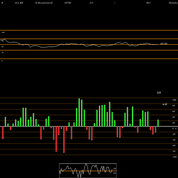Click the longest red MR histogram bar
The image size is (178, 178).
pos(64,140)
